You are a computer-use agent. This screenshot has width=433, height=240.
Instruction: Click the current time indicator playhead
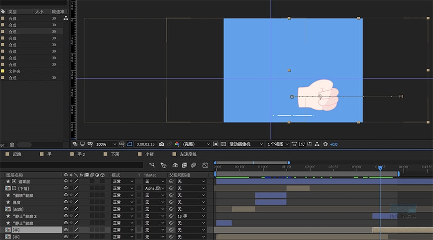380,168
